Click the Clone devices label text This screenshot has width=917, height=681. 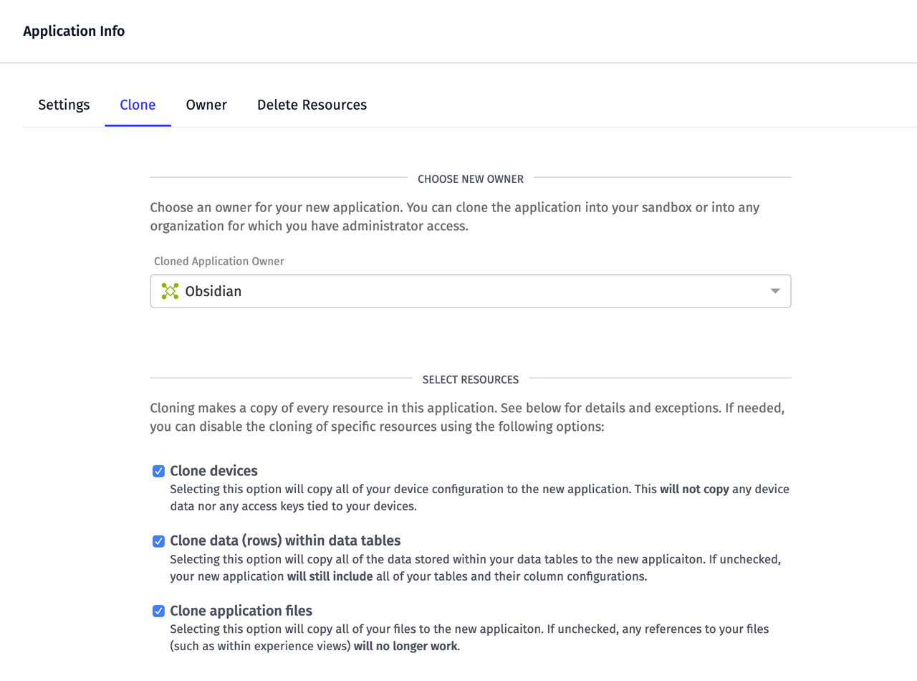coord(213,470)
